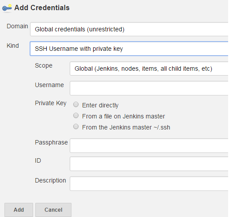Click the From a file on Jenkins master label

124,116
